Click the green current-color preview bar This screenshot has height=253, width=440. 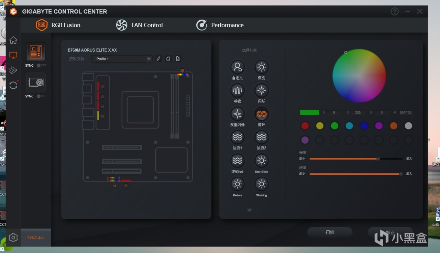310,112
